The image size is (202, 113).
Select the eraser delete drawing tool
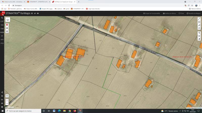pyautogui.click(x=199, y=39)
